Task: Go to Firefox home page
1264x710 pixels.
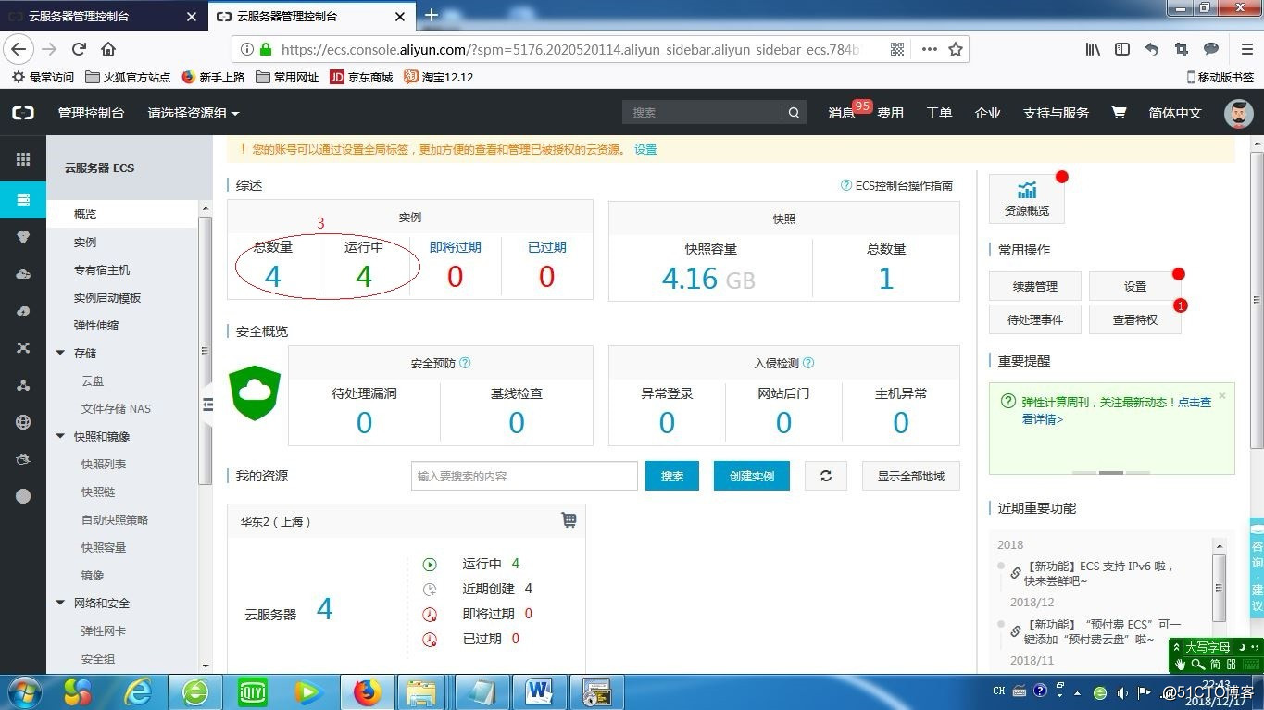Action: (108, 49)
